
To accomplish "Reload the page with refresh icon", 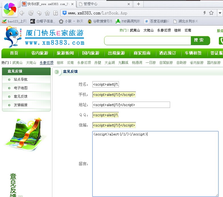I will pyautogui.click(x=31, y=13).
